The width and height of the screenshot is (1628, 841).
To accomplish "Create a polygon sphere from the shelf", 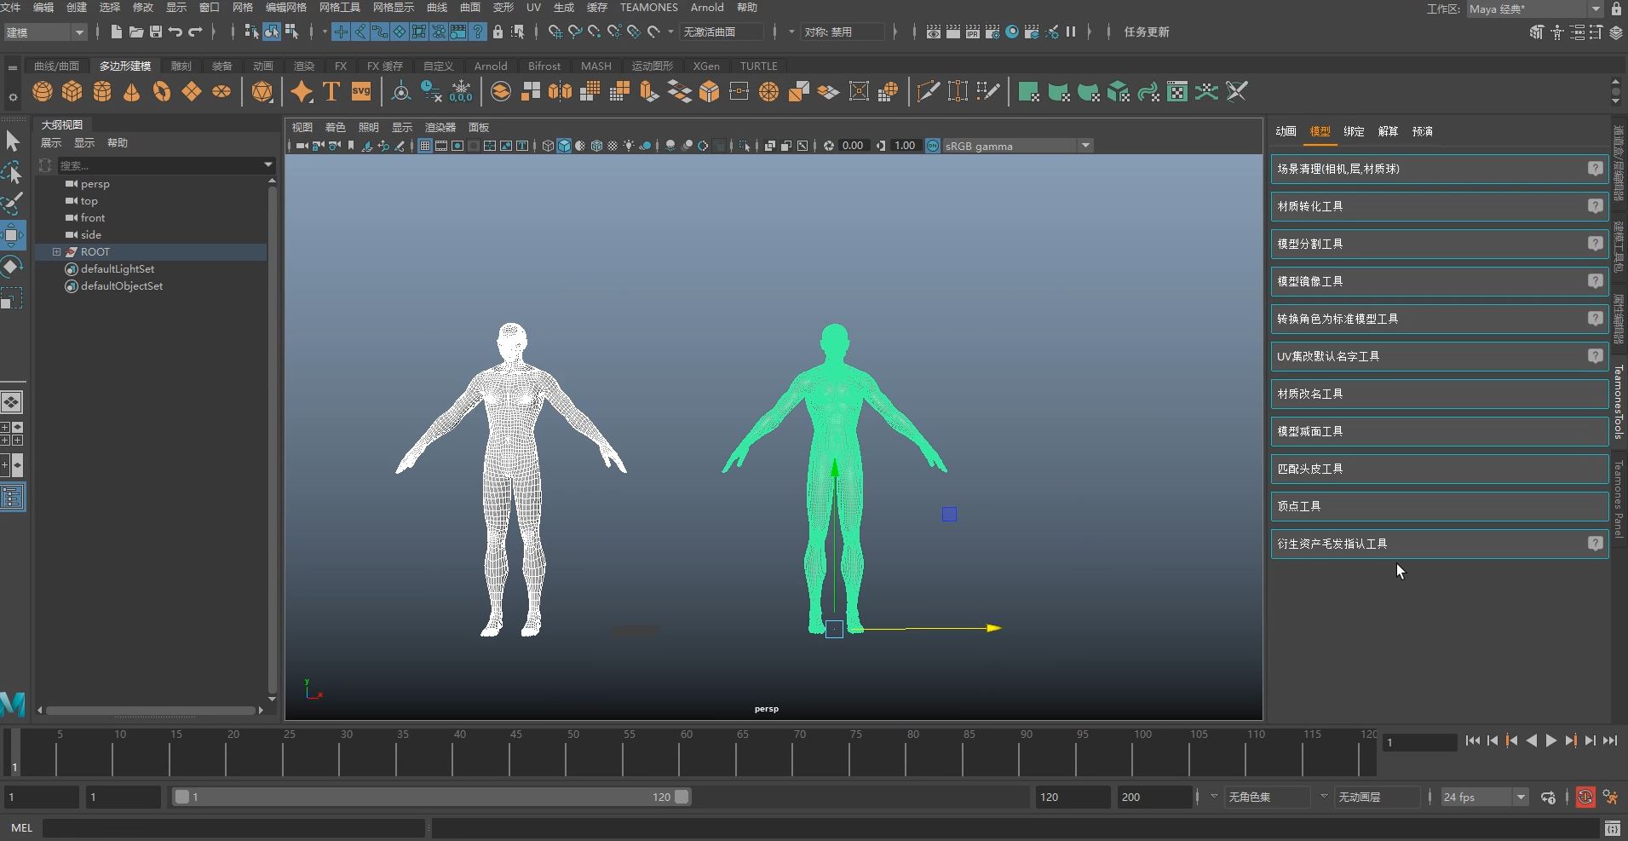I will pos(43,91).
